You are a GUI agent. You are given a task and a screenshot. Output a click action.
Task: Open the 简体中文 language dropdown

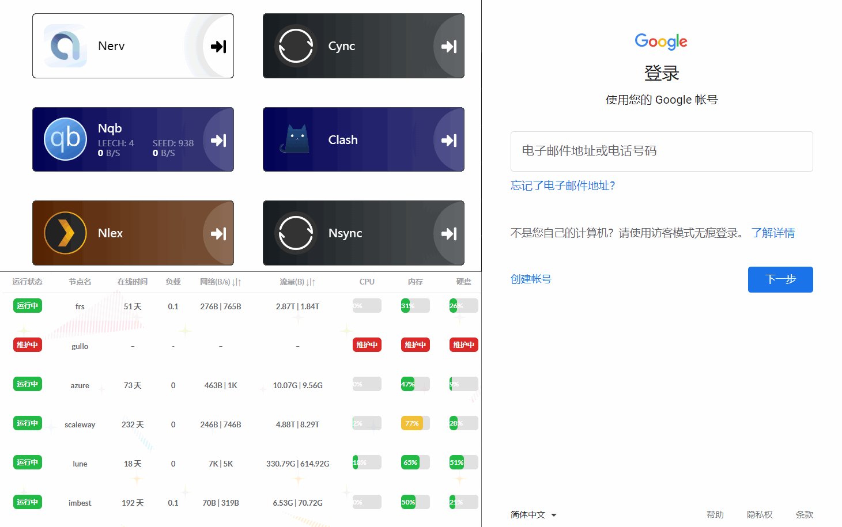click(534, 515)
